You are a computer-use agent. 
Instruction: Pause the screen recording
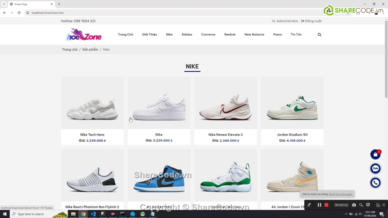coord(319,205)
